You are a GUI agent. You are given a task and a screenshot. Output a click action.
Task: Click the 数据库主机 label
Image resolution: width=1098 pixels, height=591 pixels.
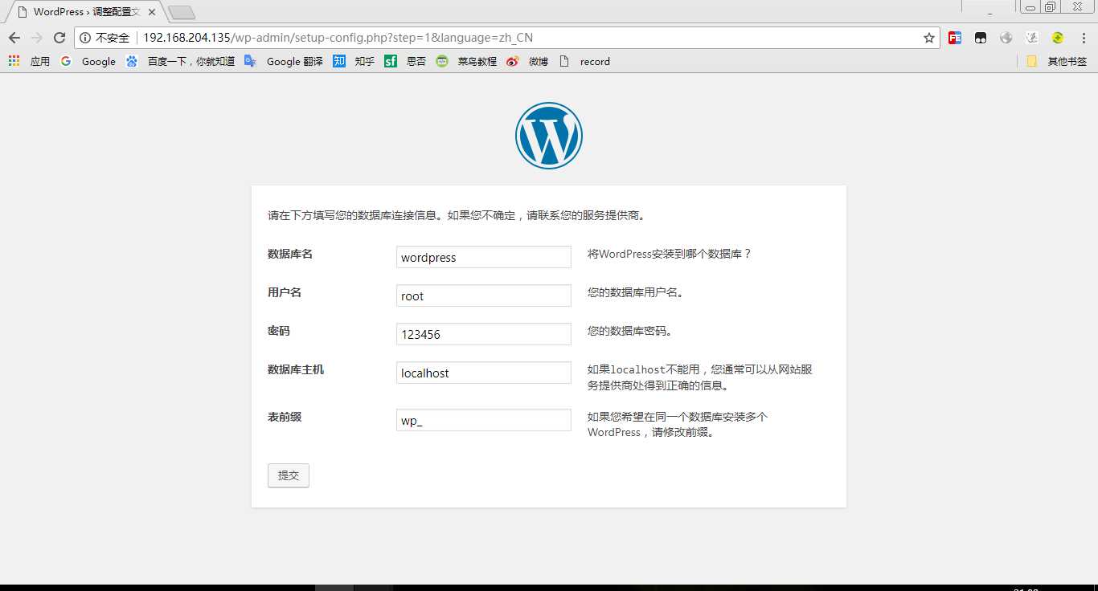[x=296, y=369]
